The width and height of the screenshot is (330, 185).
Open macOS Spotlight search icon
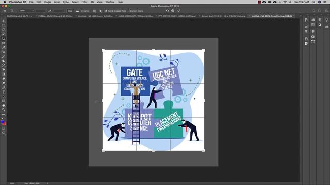[x=314, y=2]
